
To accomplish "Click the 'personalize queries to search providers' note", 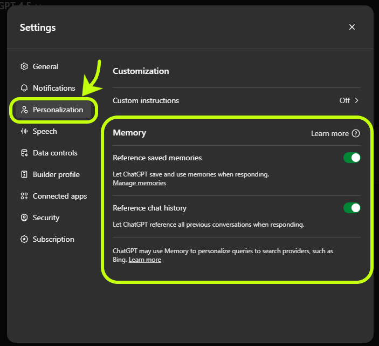I will [223, 255].
